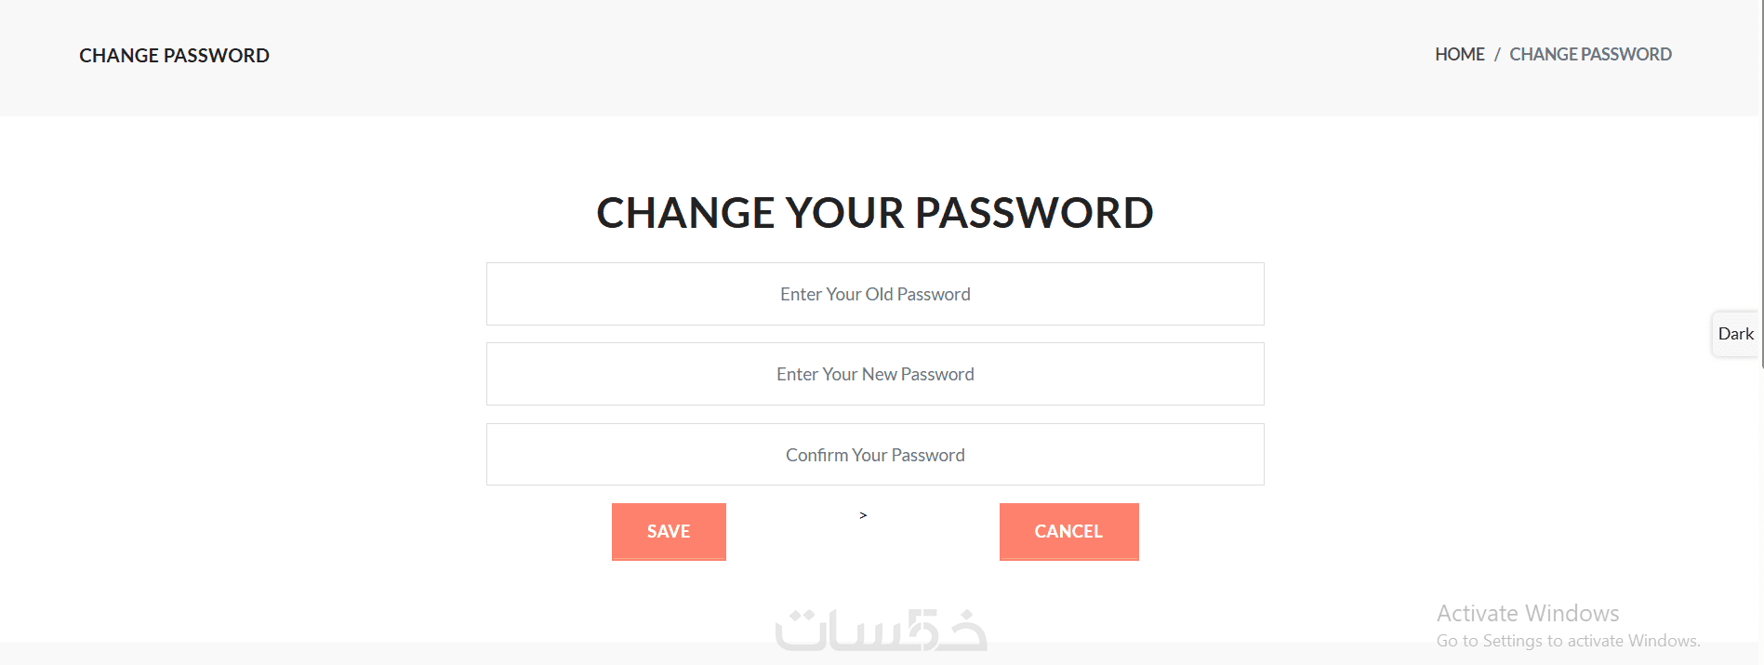
Task: Focus the Enter Your Old Password field
Action: pos(875,294)
